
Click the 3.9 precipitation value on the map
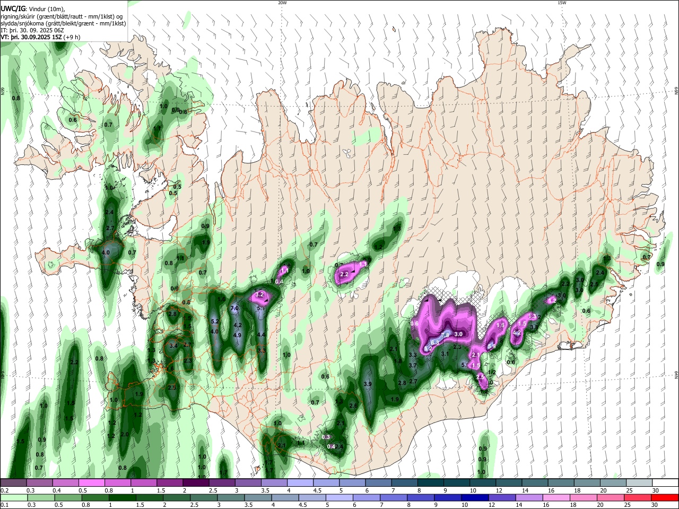coord(368,384)
